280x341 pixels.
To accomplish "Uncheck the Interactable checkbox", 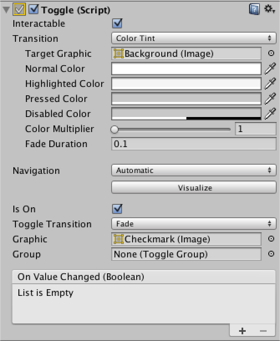I will click(x=117, y=23).
